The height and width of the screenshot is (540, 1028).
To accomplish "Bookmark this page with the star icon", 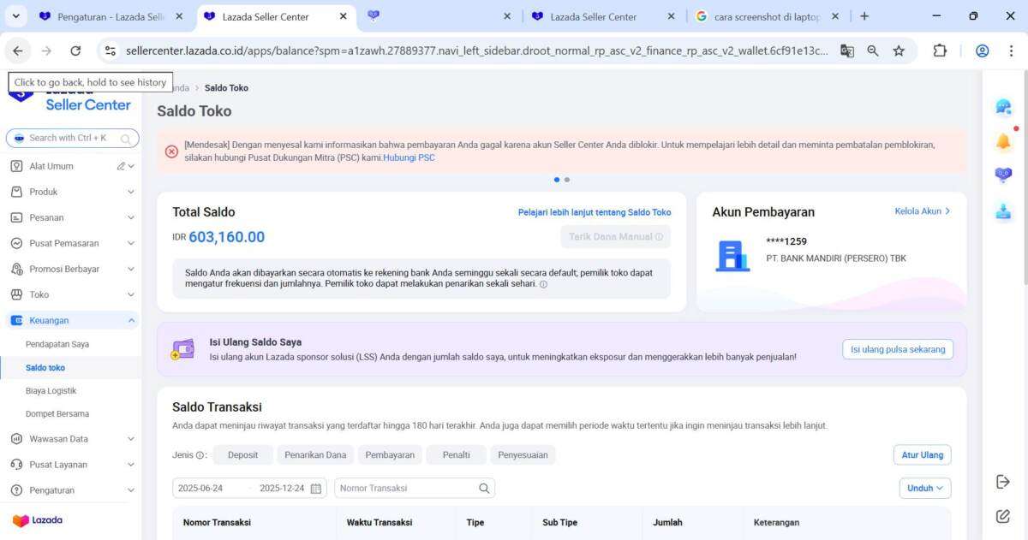I will (899, 51).
